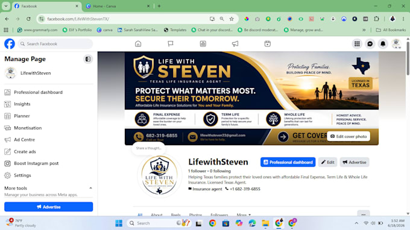The width and height of the screenshot is (410, 230).
Task: Open the Pages flag icon
Action: tap(171, 44)
